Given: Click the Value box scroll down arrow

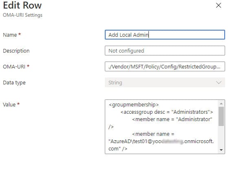Looking at the screenshot, I should (x=221, y=150).
